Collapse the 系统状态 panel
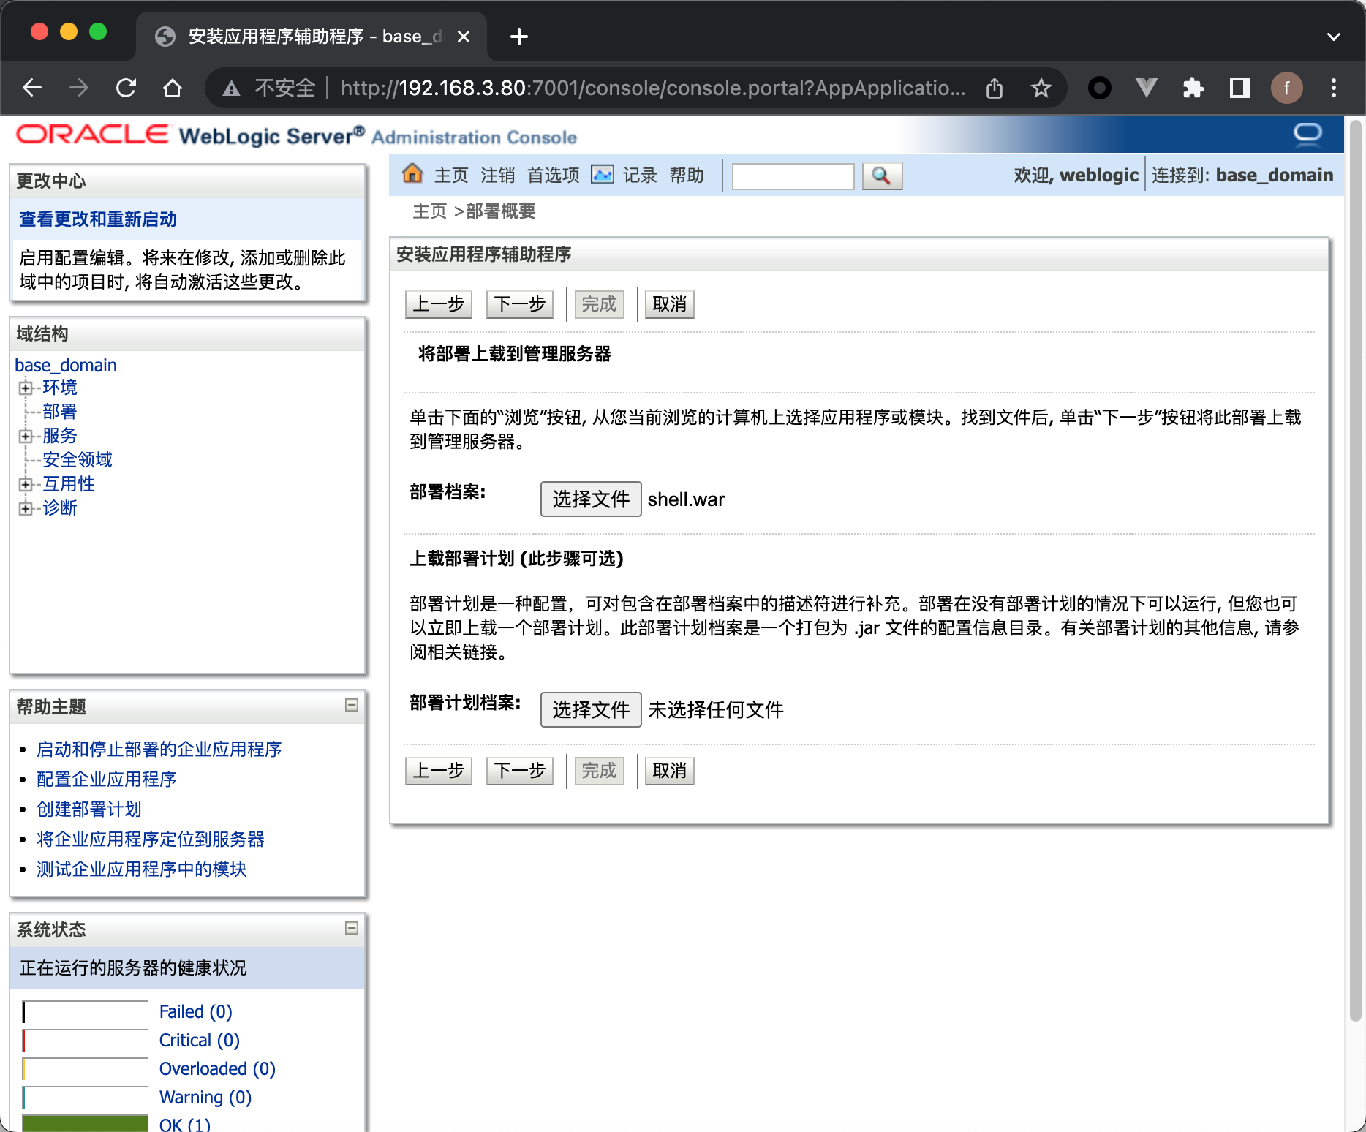1366x1132 pixels. (352, 928)
